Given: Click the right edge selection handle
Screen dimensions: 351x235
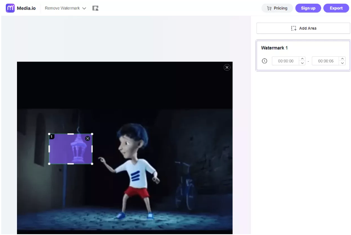Looking at the screenshot, I should point(92,149).
